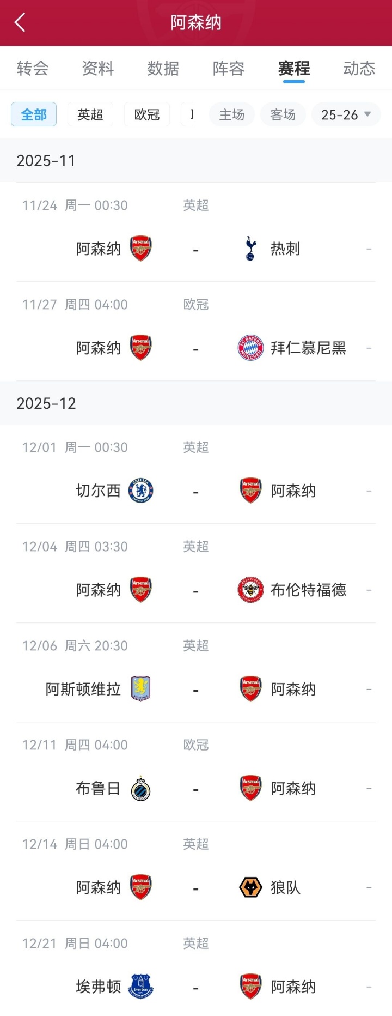Click the Tottenham (热刺) crest icon
Viewport: 392px width, 1016px height.
250,249
